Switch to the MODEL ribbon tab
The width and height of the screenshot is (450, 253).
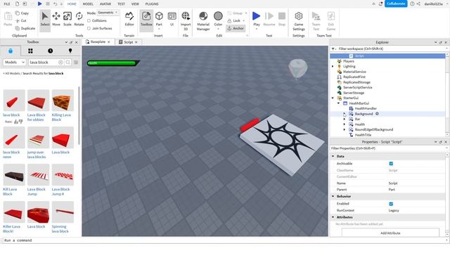pyautogui.click(x=88, y=4)
